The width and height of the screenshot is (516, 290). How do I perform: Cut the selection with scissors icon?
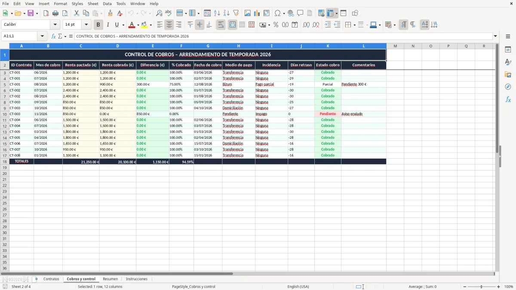click(x=77, y=13)
